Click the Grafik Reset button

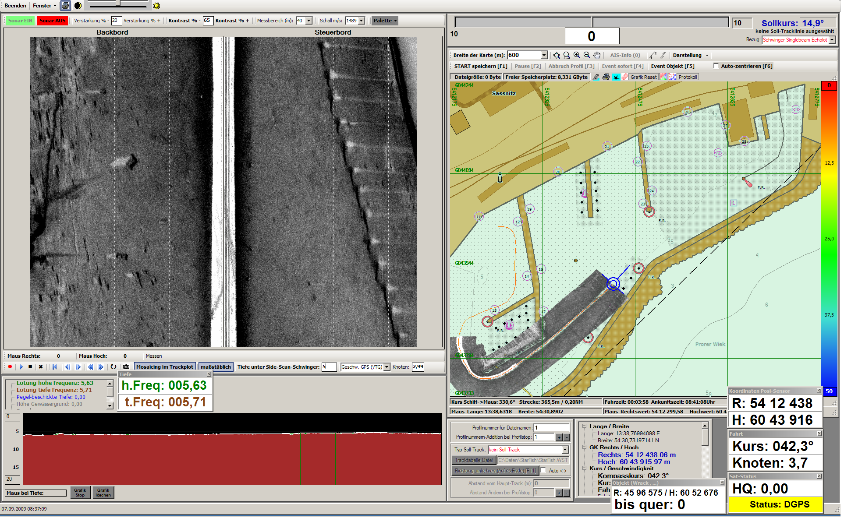pos(643,77)
